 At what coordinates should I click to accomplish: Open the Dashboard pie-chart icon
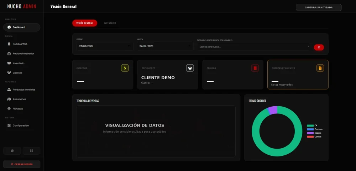click(9, 27)
